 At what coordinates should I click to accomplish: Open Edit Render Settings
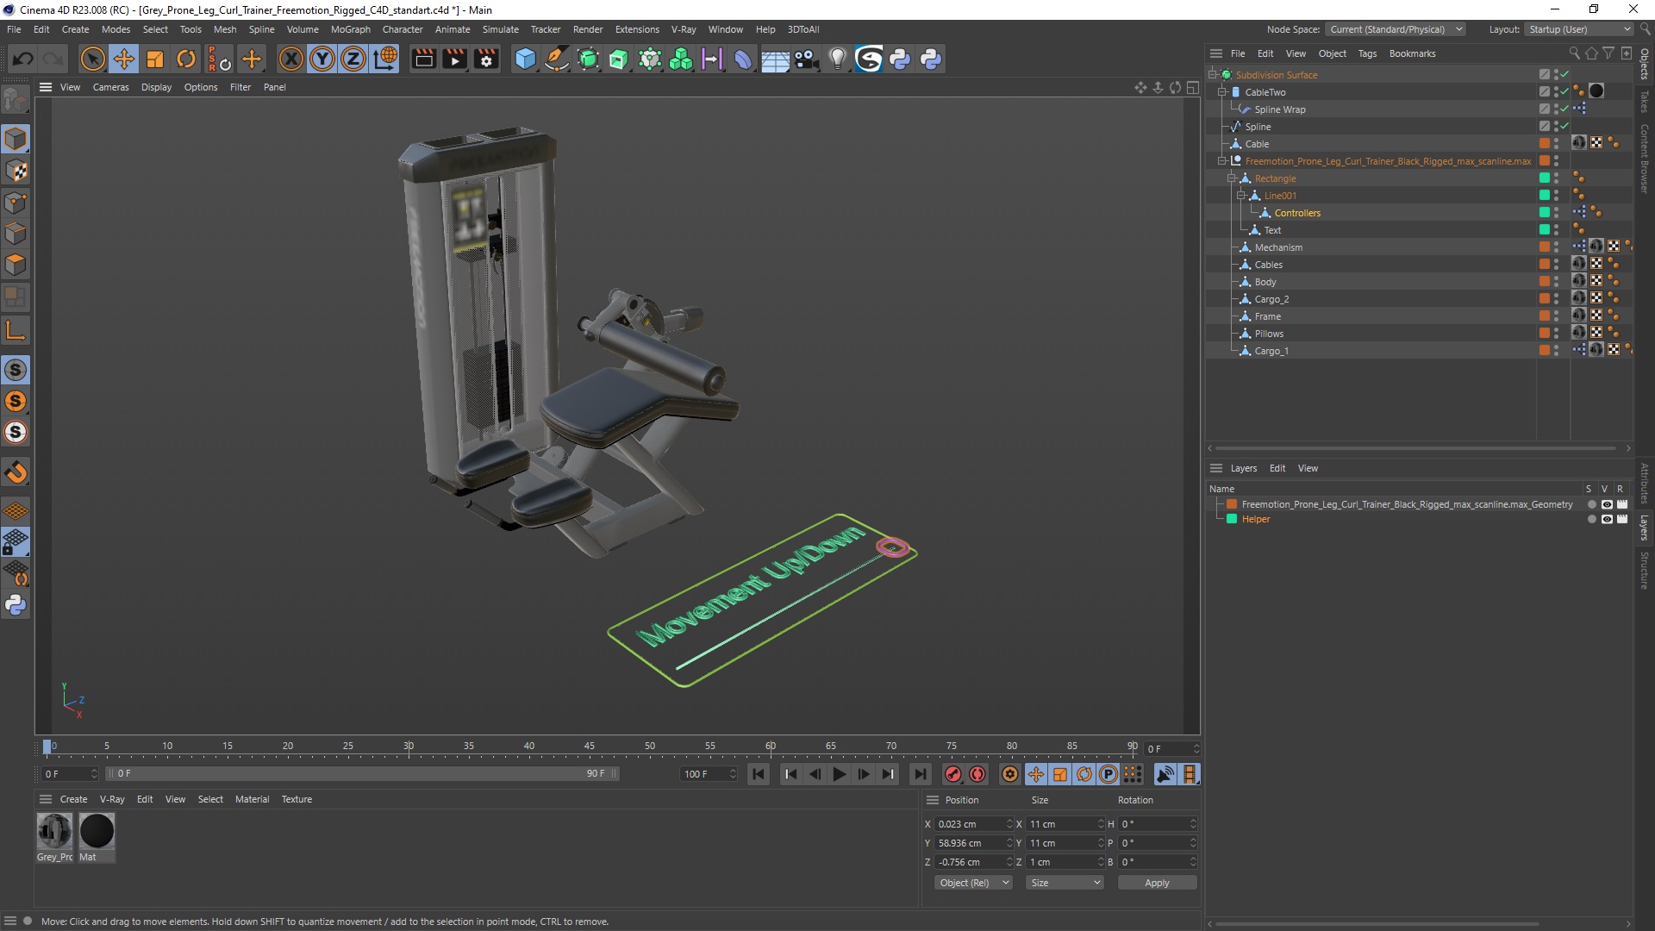tap(487, 59)
